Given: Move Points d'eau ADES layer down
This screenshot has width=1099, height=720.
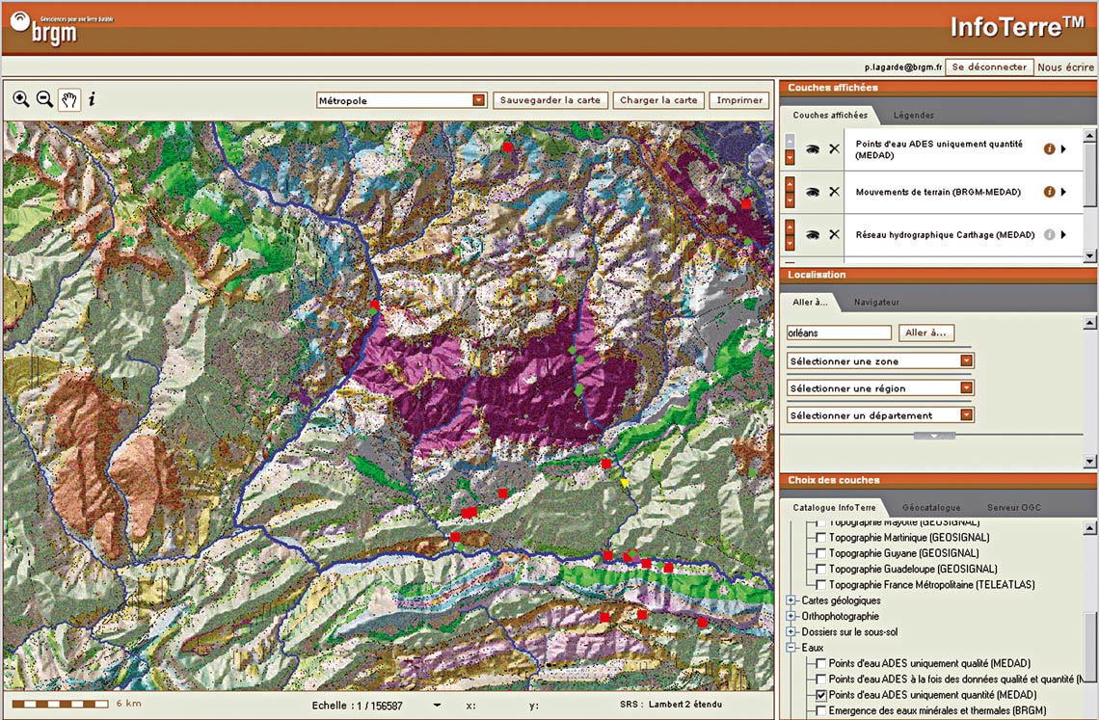Looking at the screenshot, I should pyautogui.click(x=790, y=157).
